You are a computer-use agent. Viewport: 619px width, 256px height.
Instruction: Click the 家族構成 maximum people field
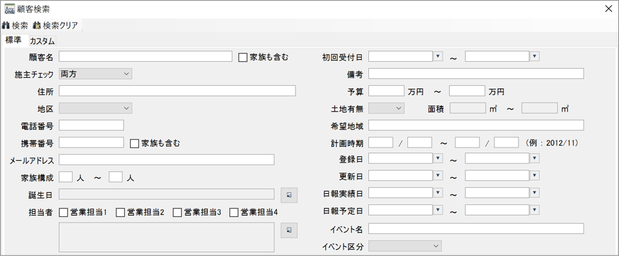(116, 177)
